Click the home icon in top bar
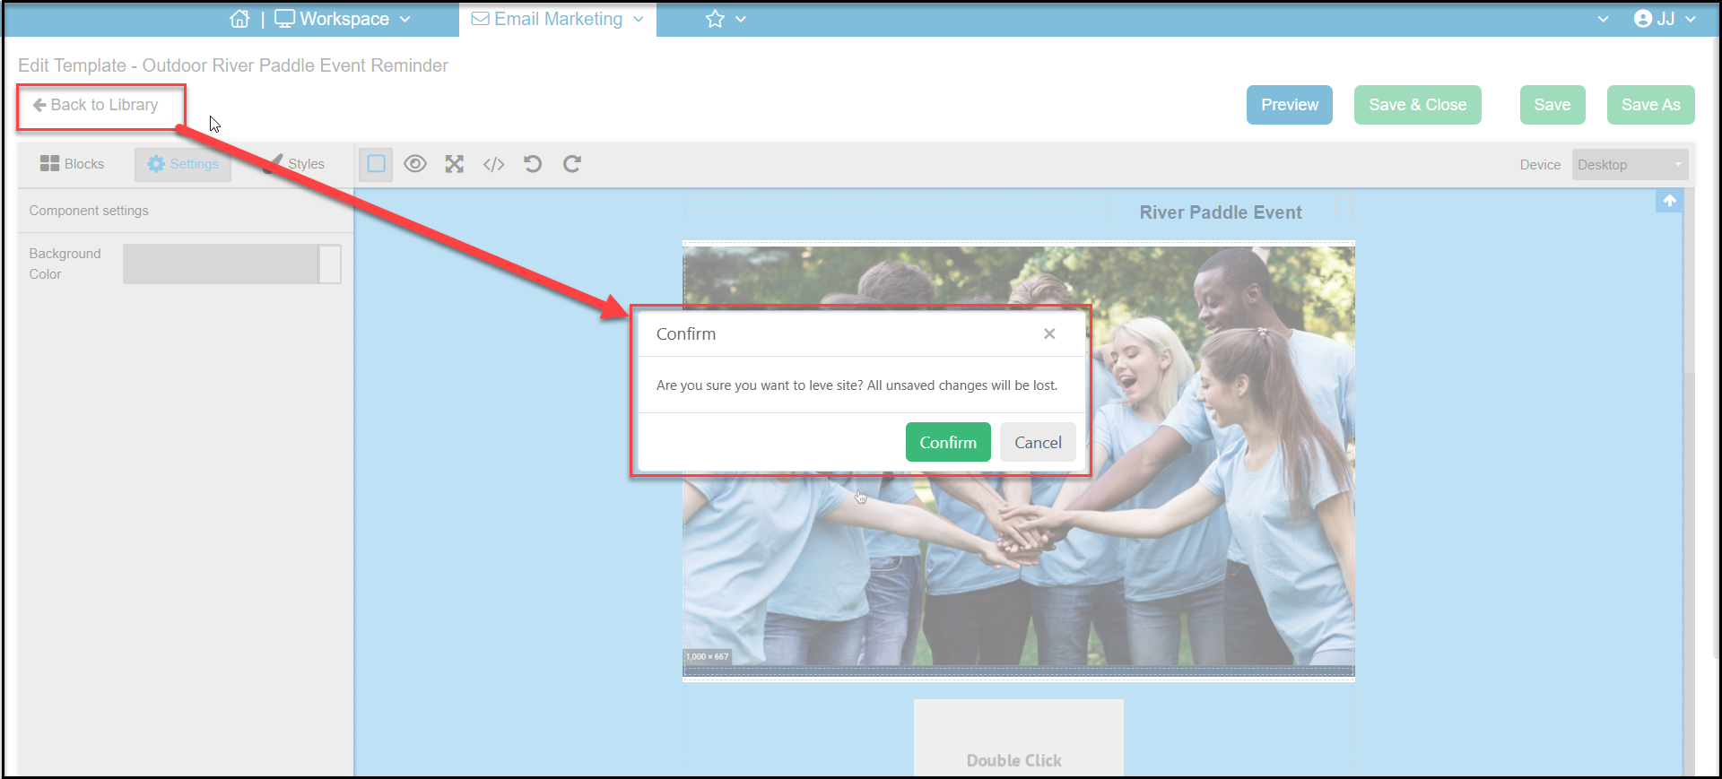The height and width of the screenshot is (779, 1722). (x=239, y=19)
